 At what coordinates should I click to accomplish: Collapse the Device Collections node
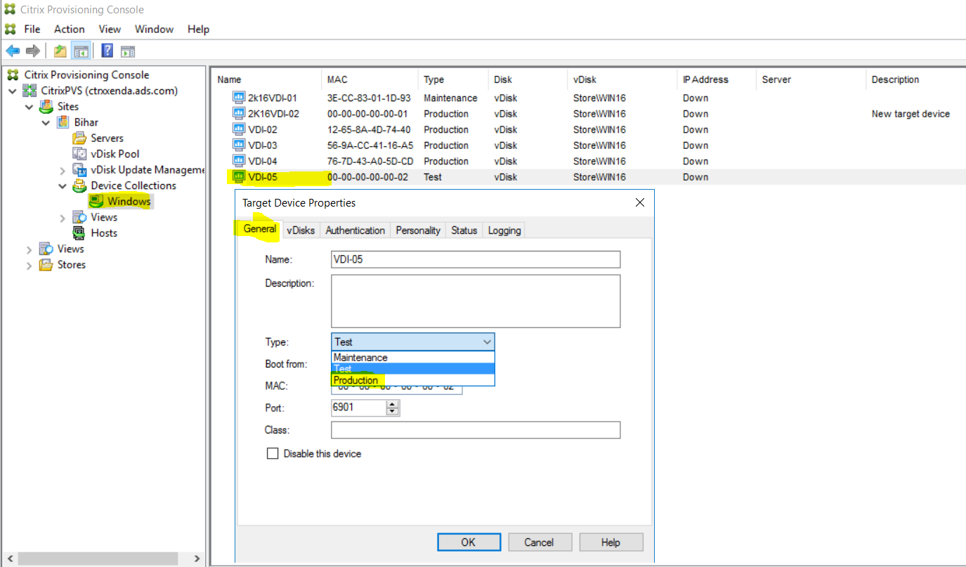pyautogui.click(x=63, y=186)
